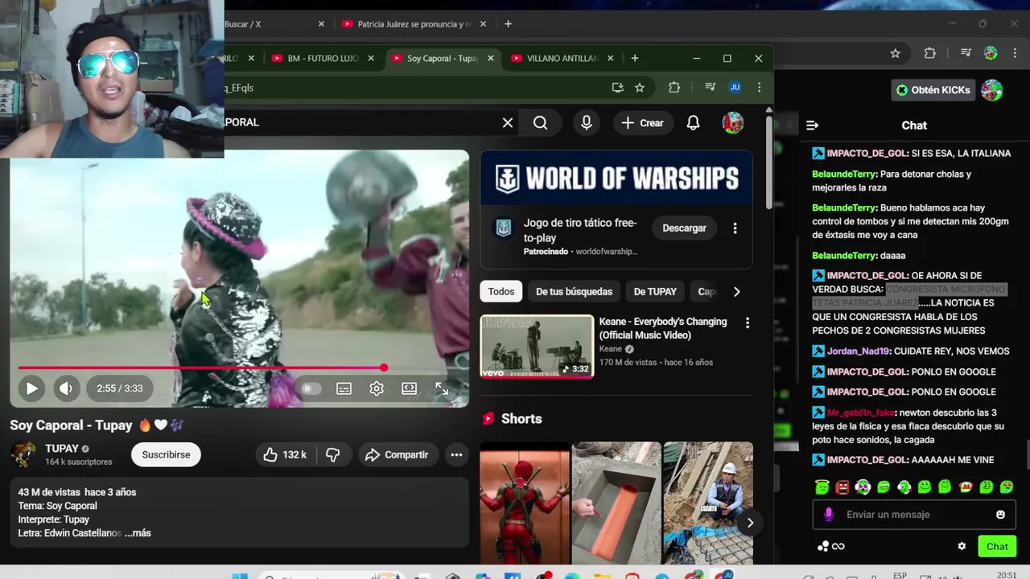Open video player settings gear
This screenshot has height=579, width=1030.
377,388
